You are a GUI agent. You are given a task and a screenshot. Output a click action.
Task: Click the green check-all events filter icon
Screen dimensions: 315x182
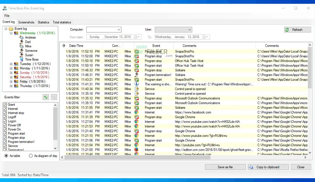click(x=46, y=97)
